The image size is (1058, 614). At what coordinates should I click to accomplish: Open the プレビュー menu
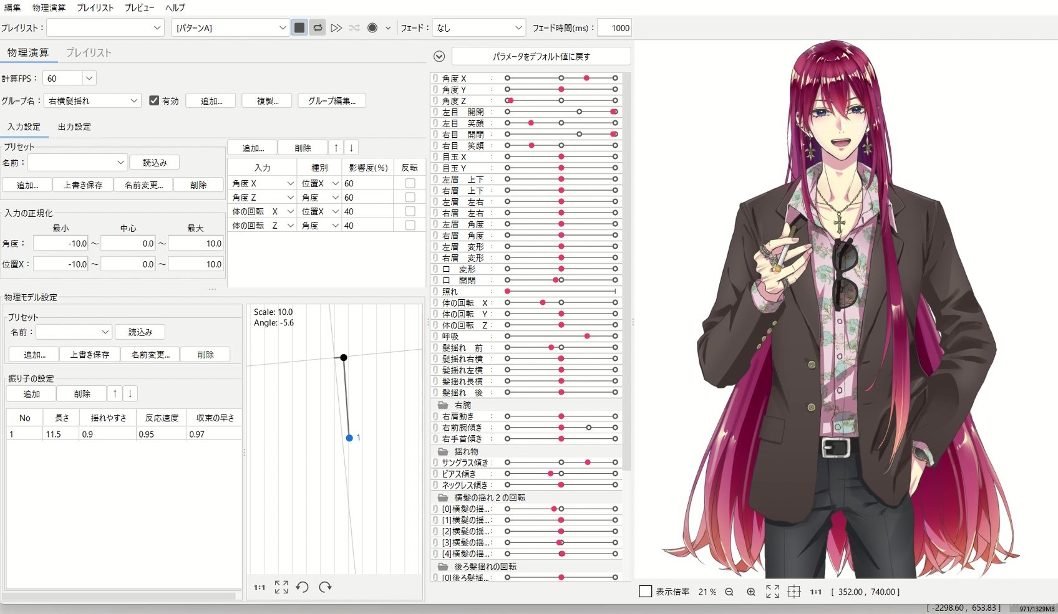(x=139, y=7)
